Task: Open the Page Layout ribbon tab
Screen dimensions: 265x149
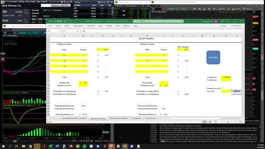Action: pos(78,26)
